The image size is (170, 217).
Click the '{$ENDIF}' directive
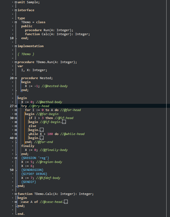click(x=29, y=182)
